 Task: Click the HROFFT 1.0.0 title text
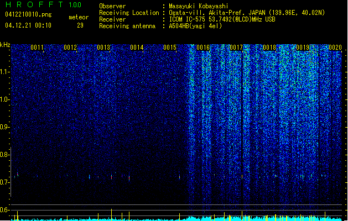[43, 4]
